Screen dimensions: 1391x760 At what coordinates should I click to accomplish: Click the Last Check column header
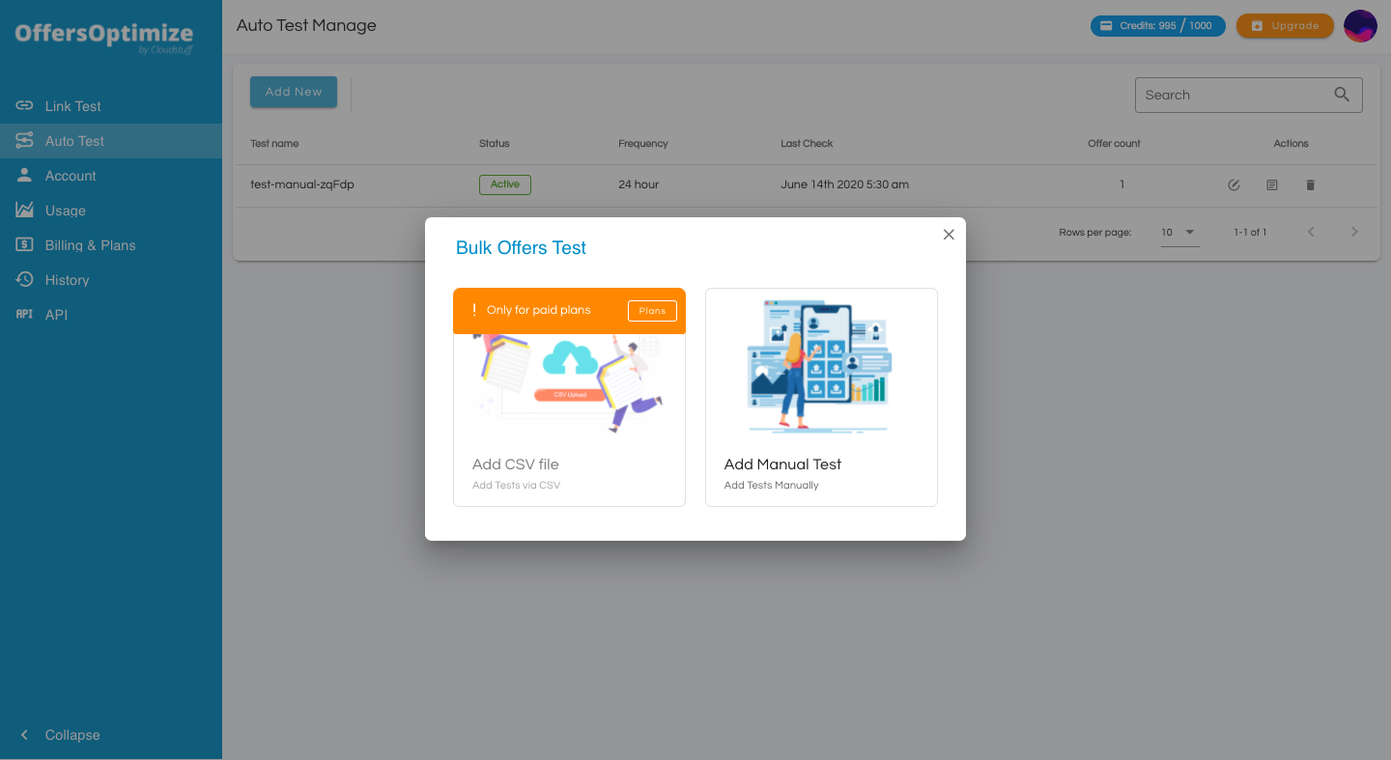coord(807,144)
